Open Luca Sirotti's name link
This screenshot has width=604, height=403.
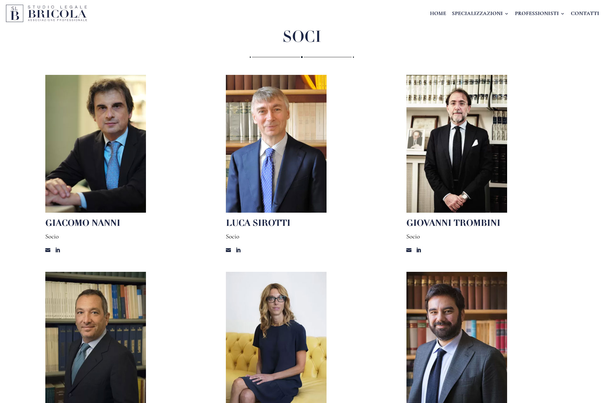[258, 223]
